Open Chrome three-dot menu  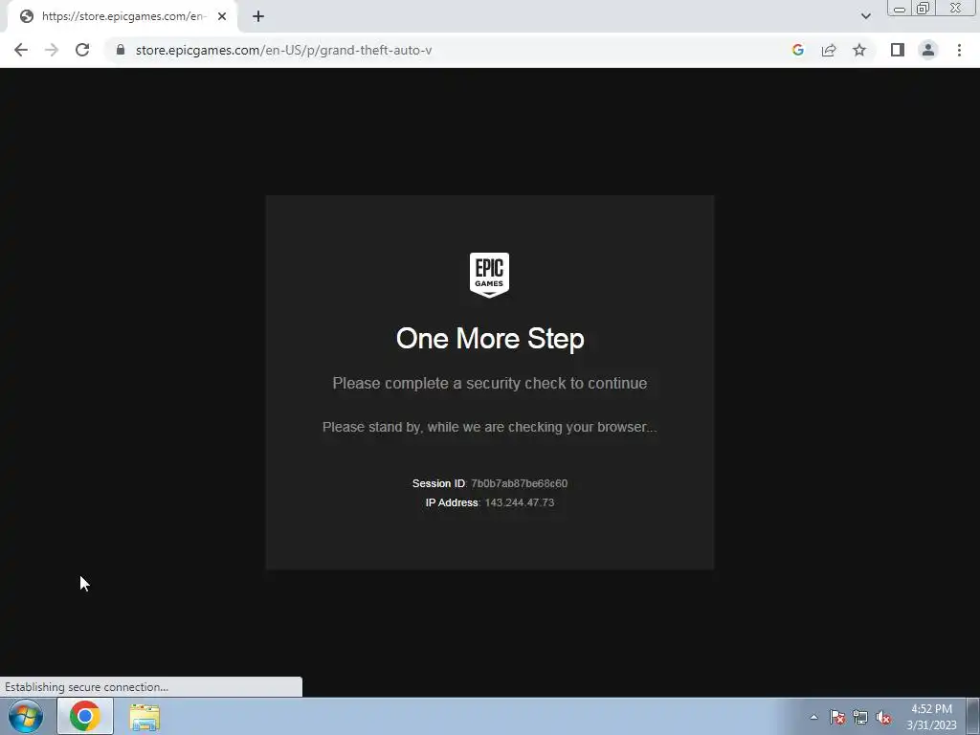point(959,50)
